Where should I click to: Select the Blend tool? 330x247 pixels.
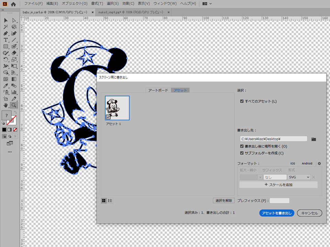point(14,86)
